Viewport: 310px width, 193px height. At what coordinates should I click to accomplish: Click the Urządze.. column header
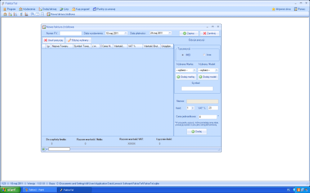pyautogui.click(x=167, y=46)
